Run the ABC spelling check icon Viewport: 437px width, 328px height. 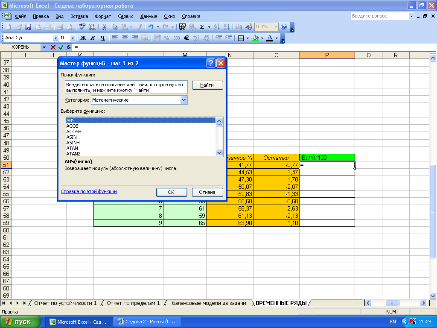tap(82, 27)
